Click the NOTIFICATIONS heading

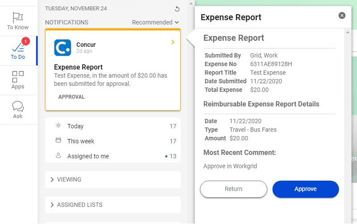pyautogui.click(x=67, y=22)
